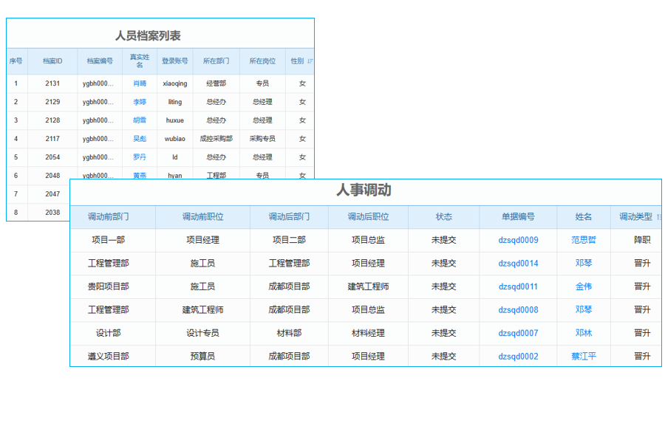Open 肖晴's personnel record link
The height and width of the screenshot is (443, 665).
(x=139, y=83)
